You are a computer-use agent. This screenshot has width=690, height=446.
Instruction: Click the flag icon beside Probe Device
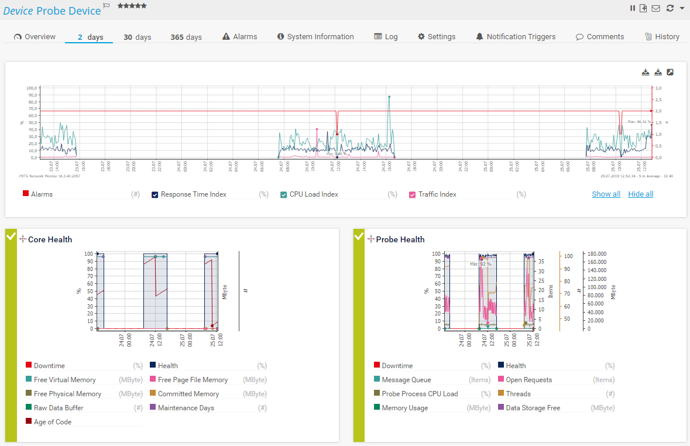coord(107,5)
